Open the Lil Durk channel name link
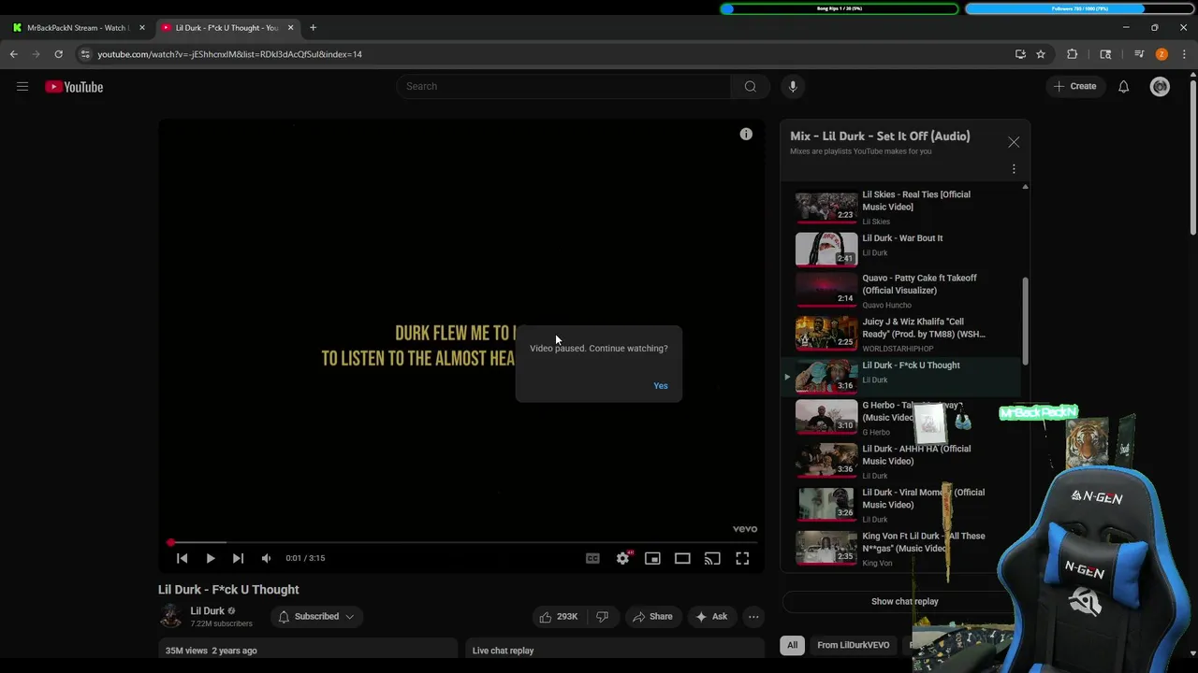Screen dimensions: 1198x673 [x=207, y=611]
